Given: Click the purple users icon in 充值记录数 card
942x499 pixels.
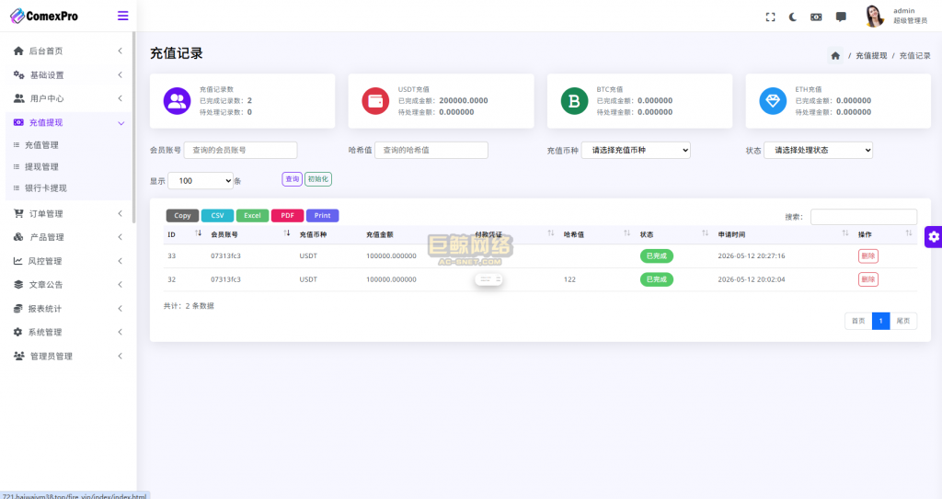Looking at the screenshot, I should pyautogui.click(x=178, y=101).
